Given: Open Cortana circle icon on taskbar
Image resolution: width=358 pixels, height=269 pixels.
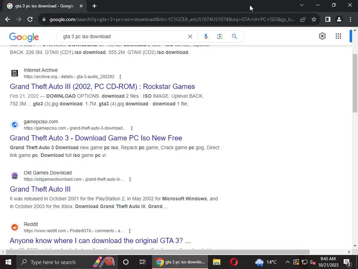Looking at the screenshot, I should 126,262.
